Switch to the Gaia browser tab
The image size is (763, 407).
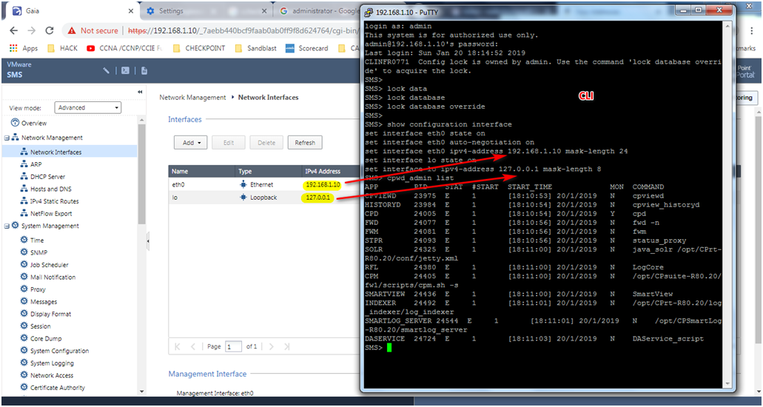pos(72,10)
